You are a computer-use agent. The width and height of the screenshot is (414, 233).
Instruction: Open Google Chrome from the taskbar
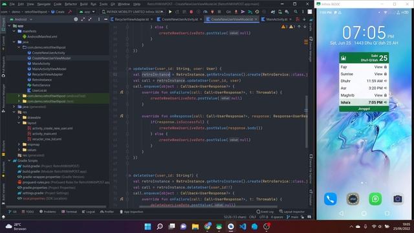[x=207, y=227]
